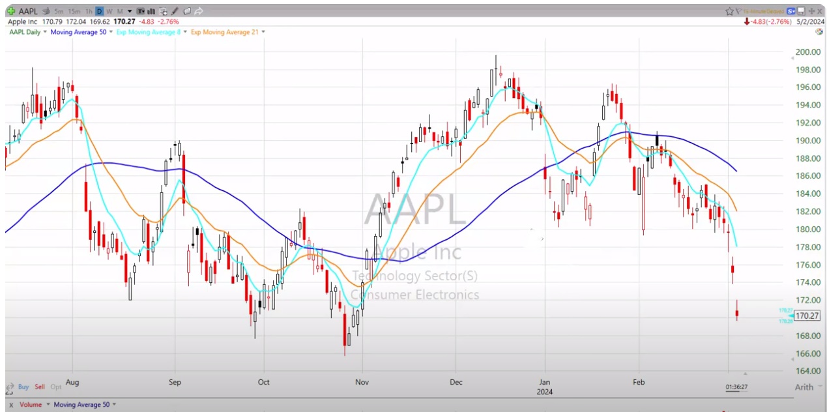Open the time frame dropdown arrow
Viewport: 827px width, 412px height.
[x=130, y=12]
